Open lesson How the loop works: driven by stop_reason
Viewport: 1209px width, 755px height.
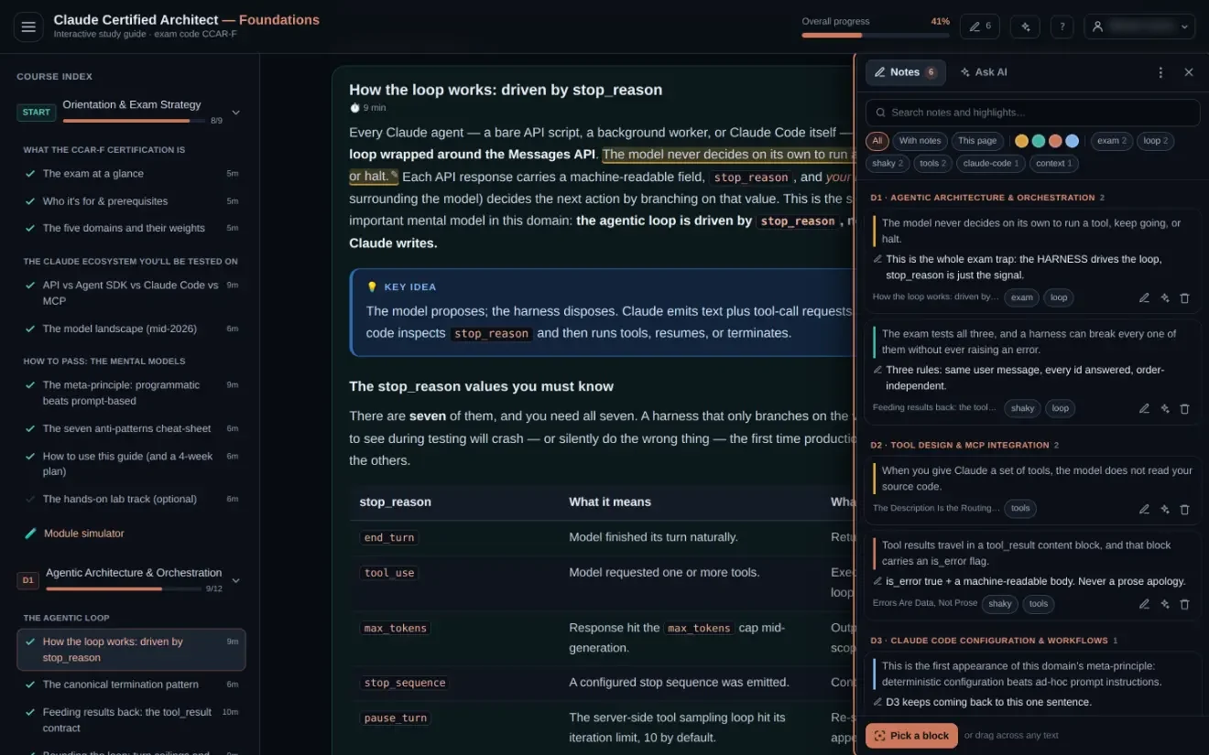pyautogui.click(x=131, y=650)
